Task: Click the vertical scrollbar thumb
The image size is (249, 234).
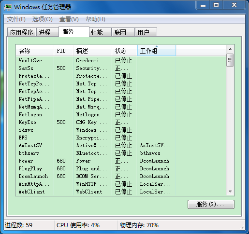Action: coord(230,60)
